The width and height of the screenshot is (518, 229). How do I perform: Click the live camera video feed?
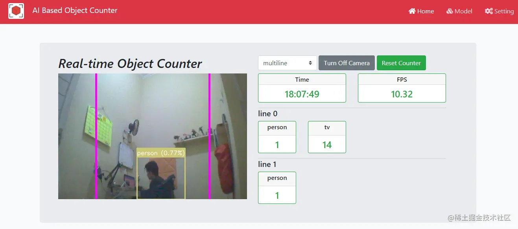[153, 136]
